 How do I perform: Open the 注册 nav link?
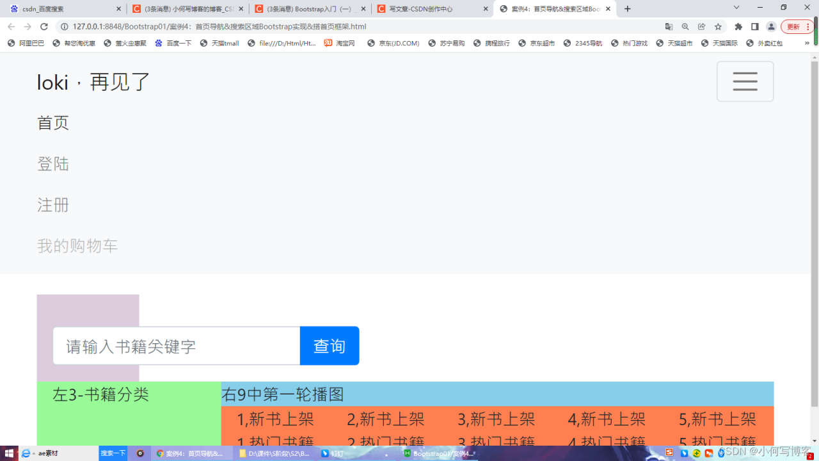point(53,205)
